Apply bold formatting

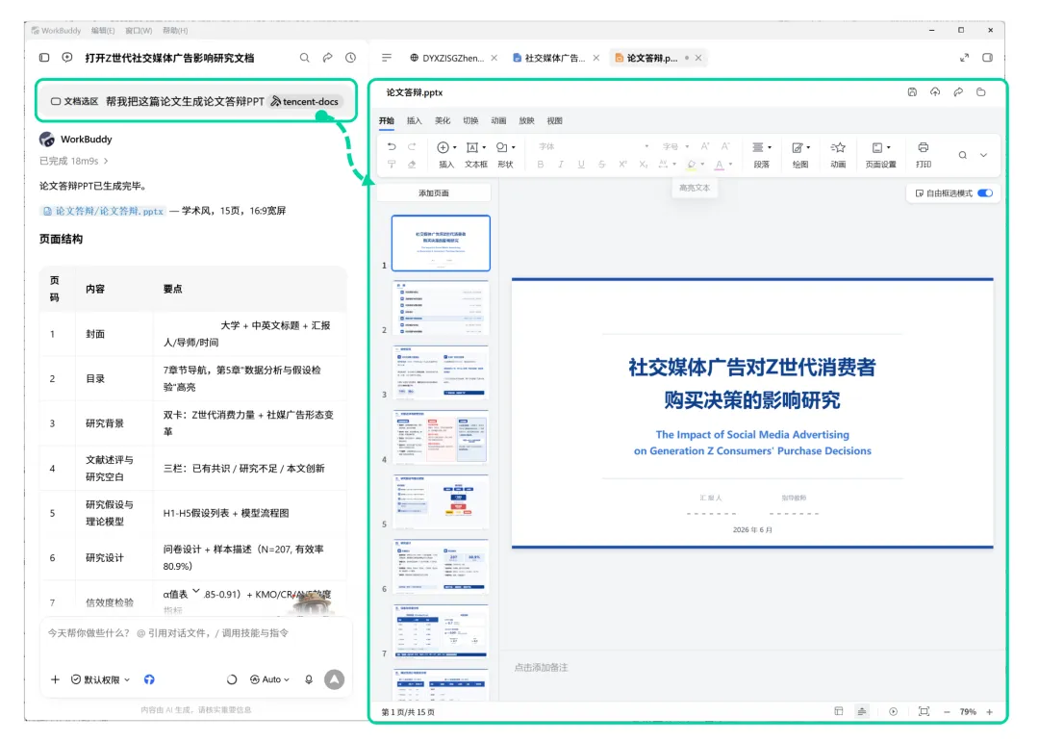(541, 165)
